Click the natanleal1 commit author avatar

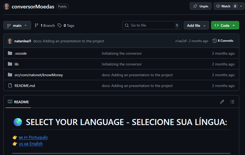(x=10, y=41)
